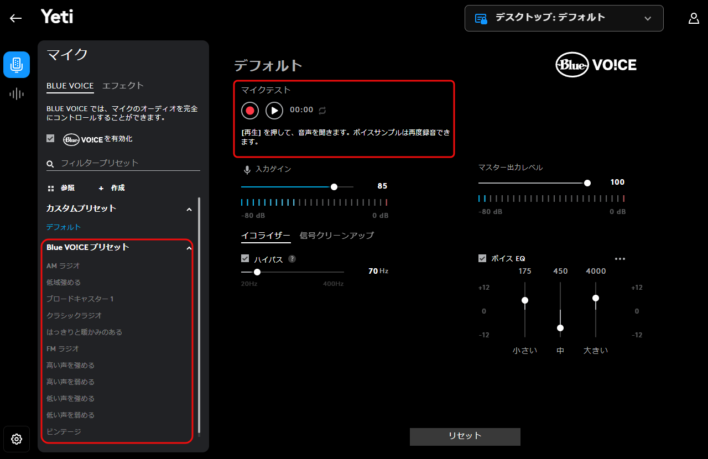The height and width of the screenshot is (459, 708).
Task: Click the back arrow icon
Action: (15, 18)
